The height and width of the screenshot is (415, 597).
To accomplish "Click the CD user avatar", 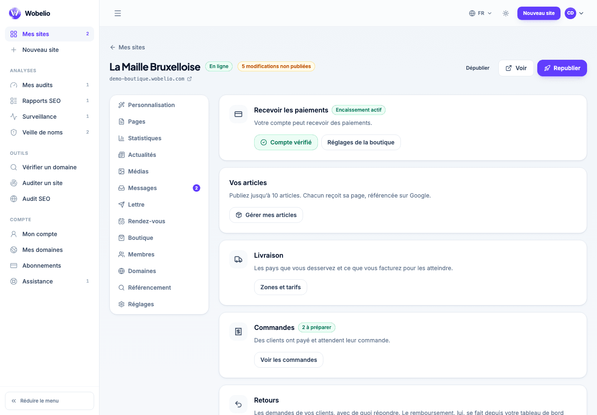I will click(x=570, y=13).
